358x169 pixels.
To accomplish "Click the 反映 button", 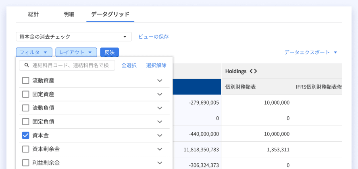I will point(110,52).
